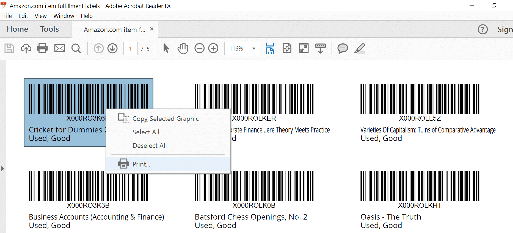Open the Window menu

(64, 16)
